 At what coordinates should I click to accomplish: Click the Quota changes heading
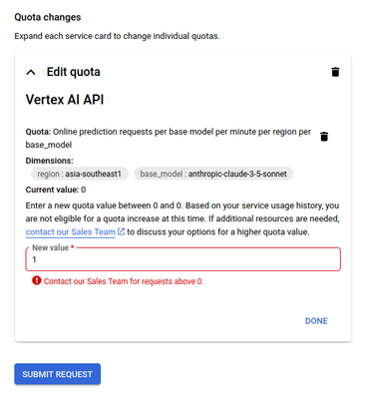(48, 17)
